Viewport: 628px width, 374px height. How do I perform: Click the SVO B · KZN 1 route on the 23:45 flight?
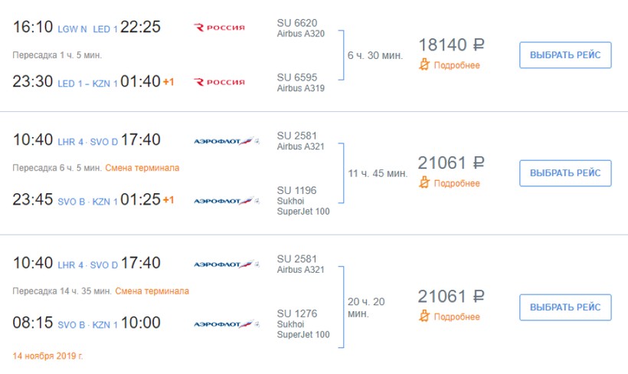pyautogui.click(x=87, y=202)
